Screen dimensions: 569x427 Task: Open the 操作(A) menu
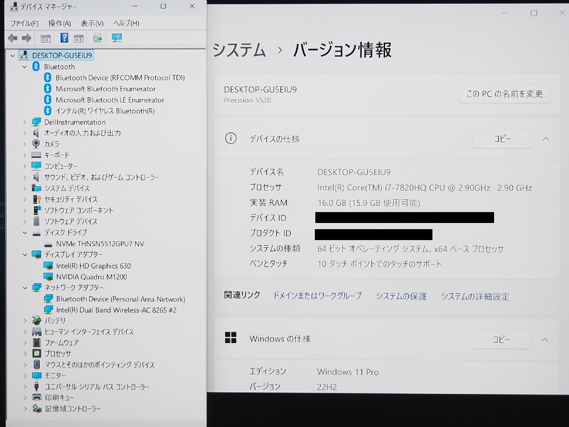point(60,23)
